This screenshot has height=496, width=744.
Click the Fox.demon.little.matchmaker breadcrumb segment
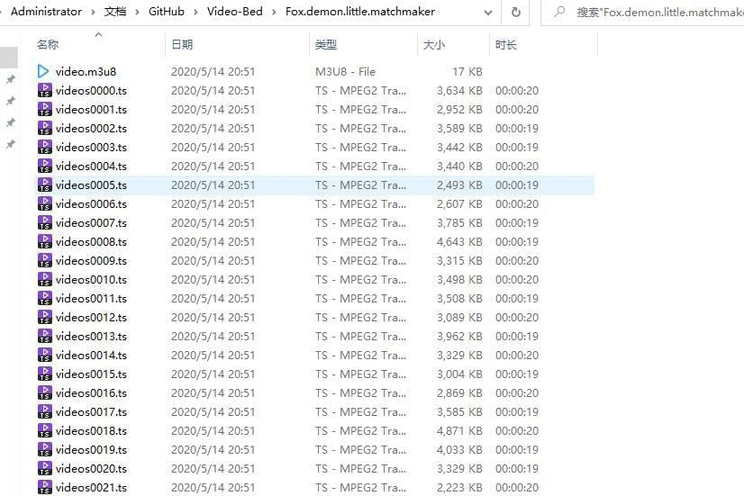coord(360,12)
